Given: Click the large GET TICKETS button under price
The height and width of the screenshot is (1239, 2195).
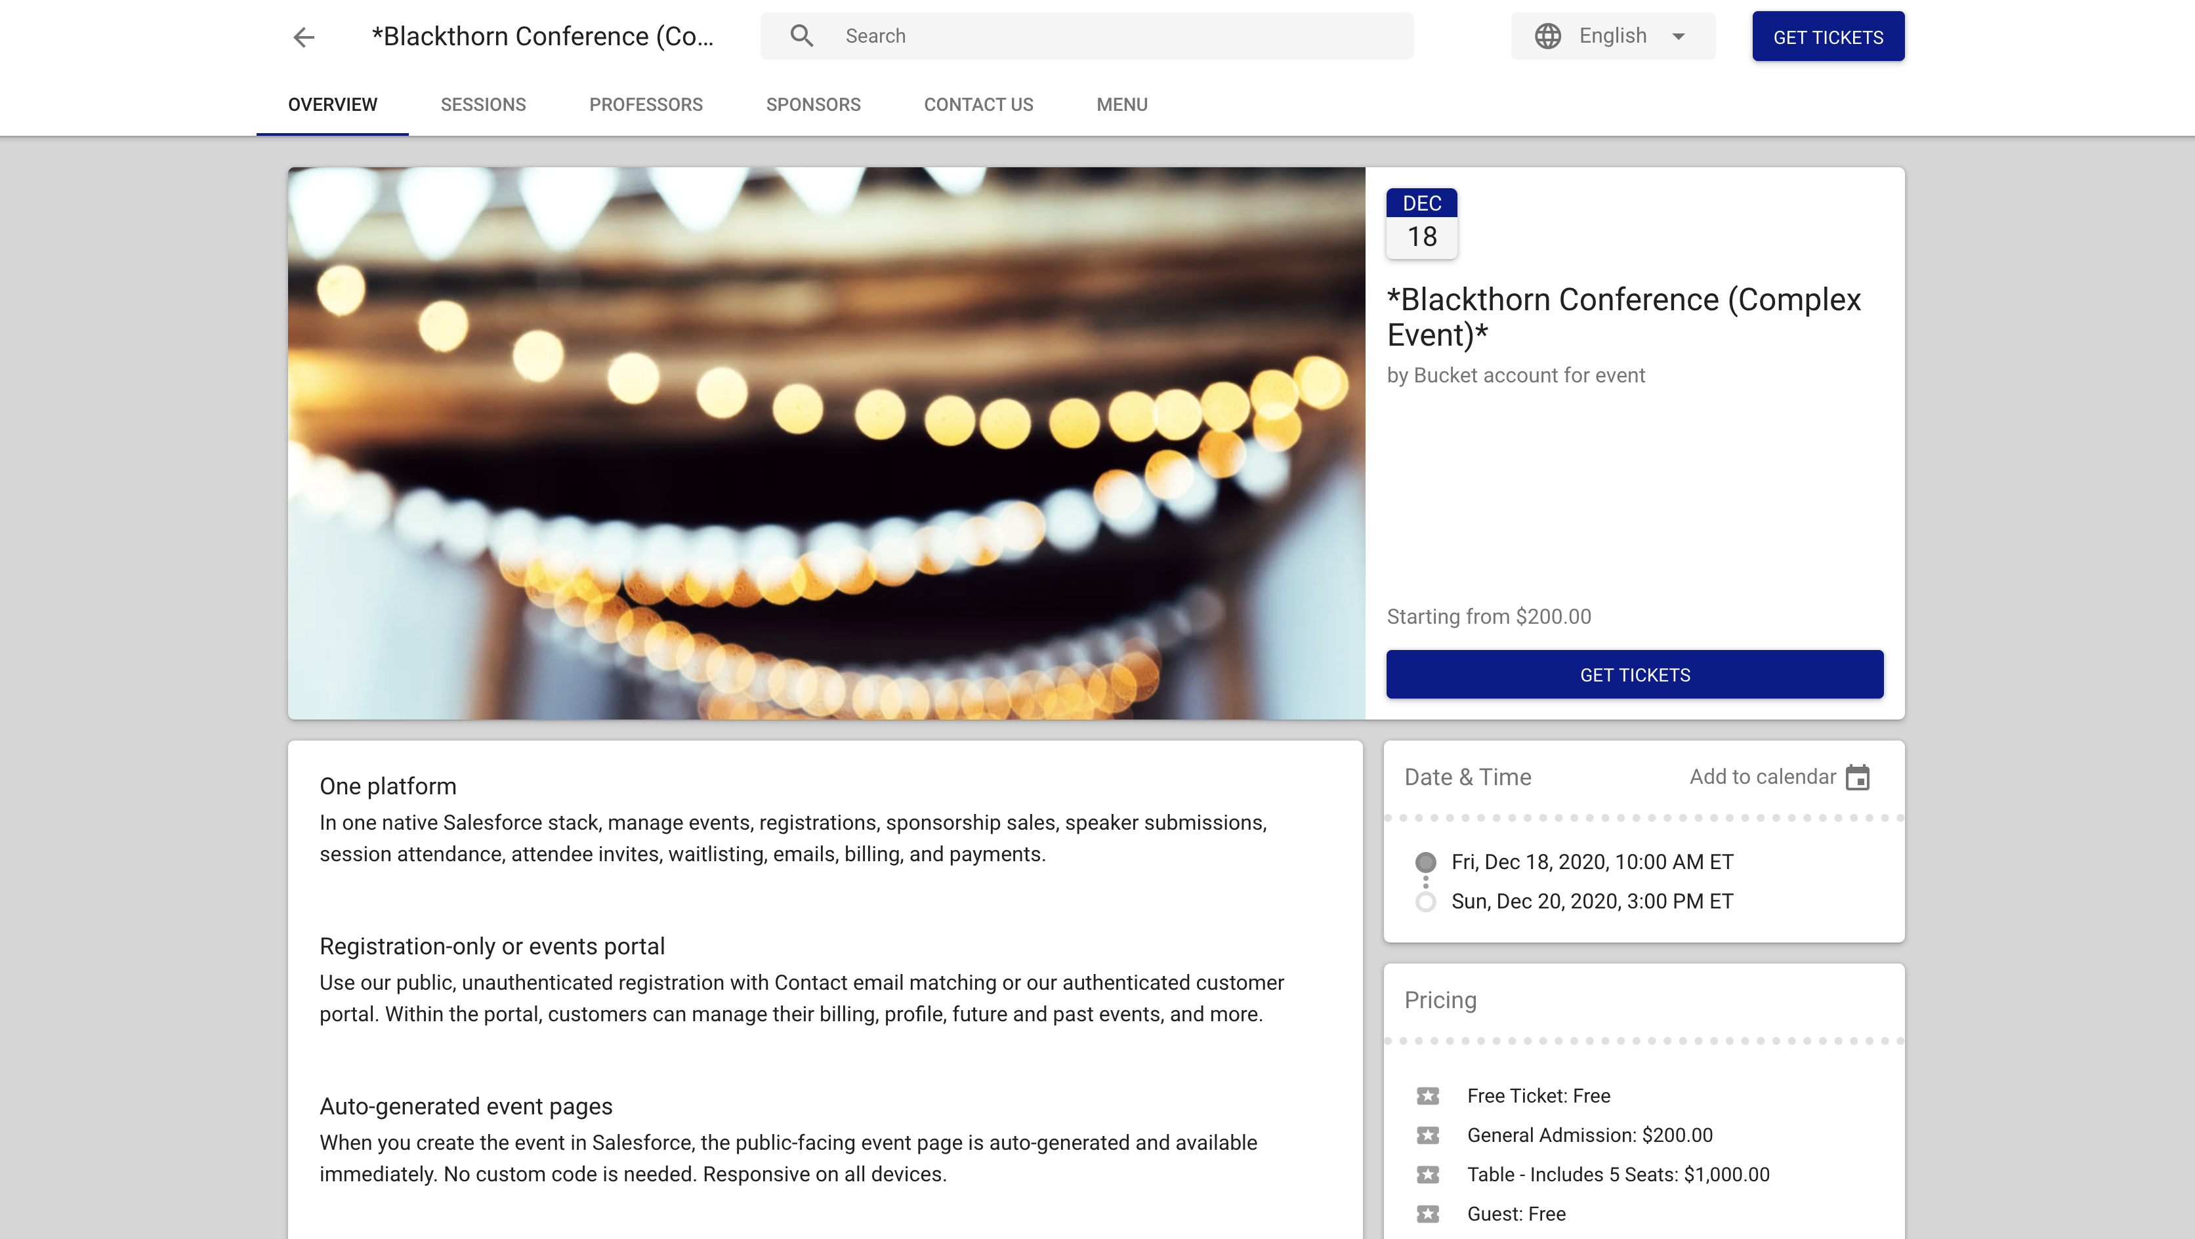Looking at the screenshot, I should coord(1635,674).
